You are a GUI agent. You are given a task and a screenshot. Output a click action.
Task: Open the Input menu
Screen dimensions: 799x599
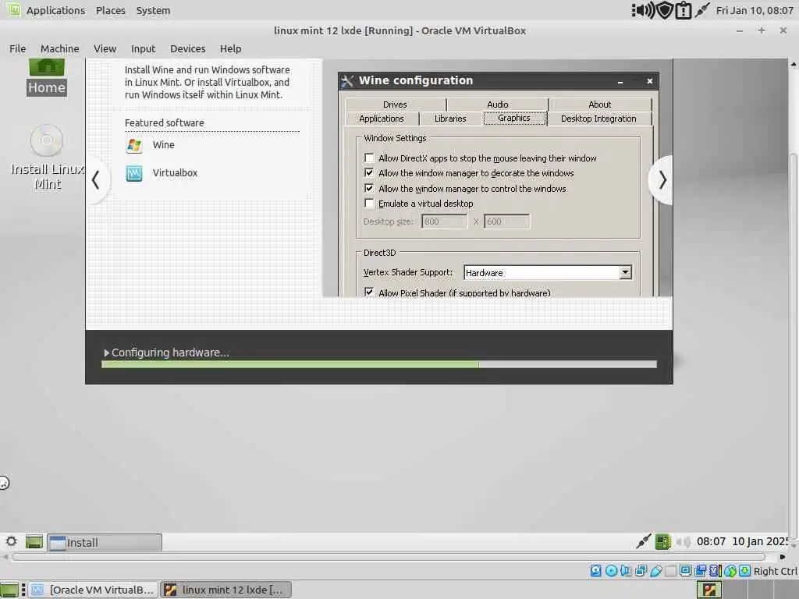click(x=143, y=48)
